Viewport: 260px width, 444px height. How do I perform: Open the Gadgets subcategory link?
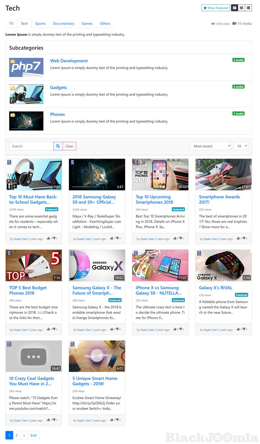pos(58,87)
